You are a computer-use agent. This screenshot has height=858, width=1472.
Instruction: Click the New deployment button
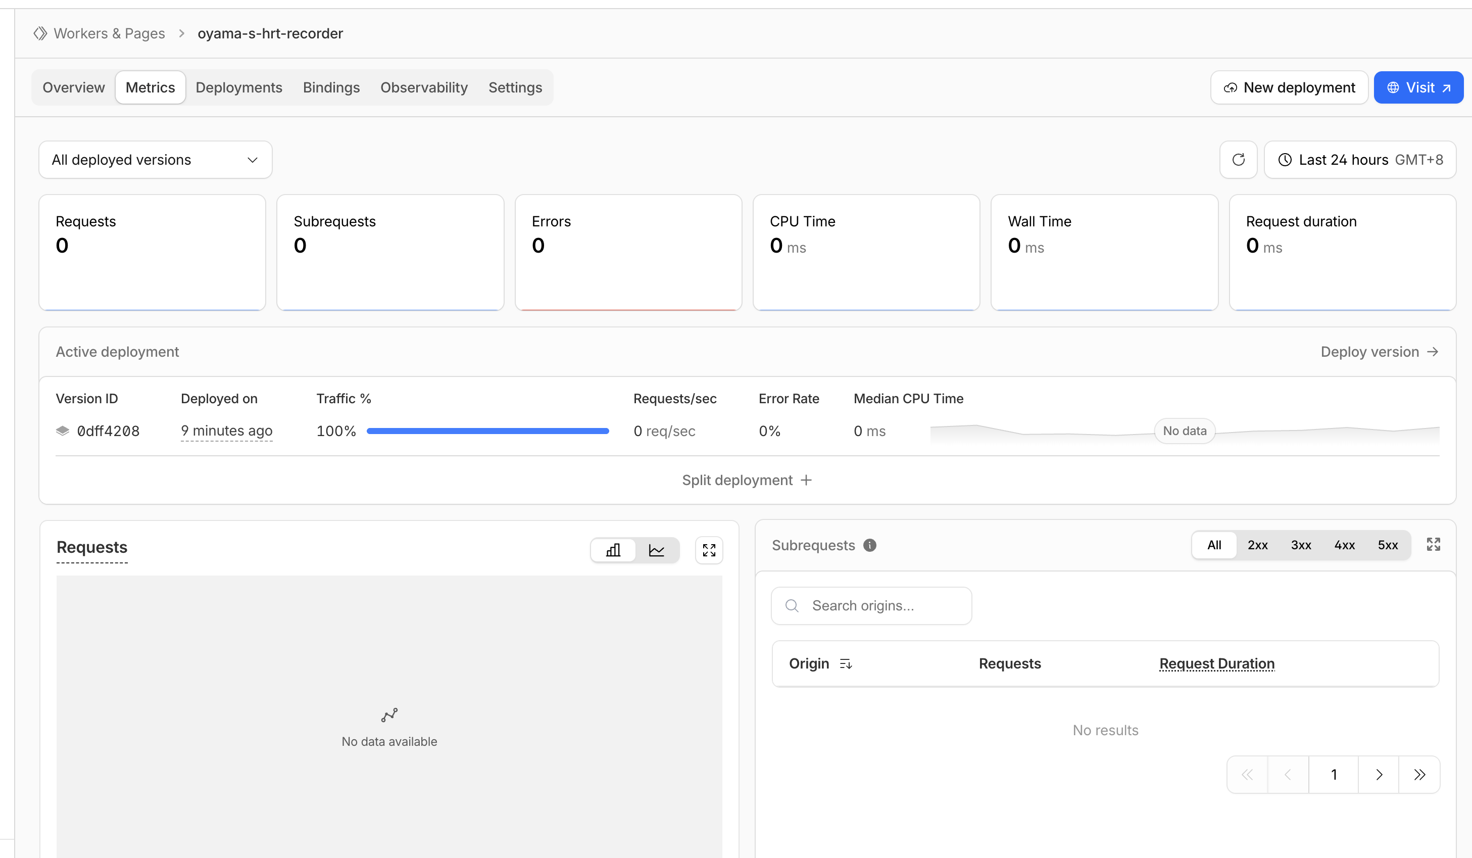[1289, 87]
